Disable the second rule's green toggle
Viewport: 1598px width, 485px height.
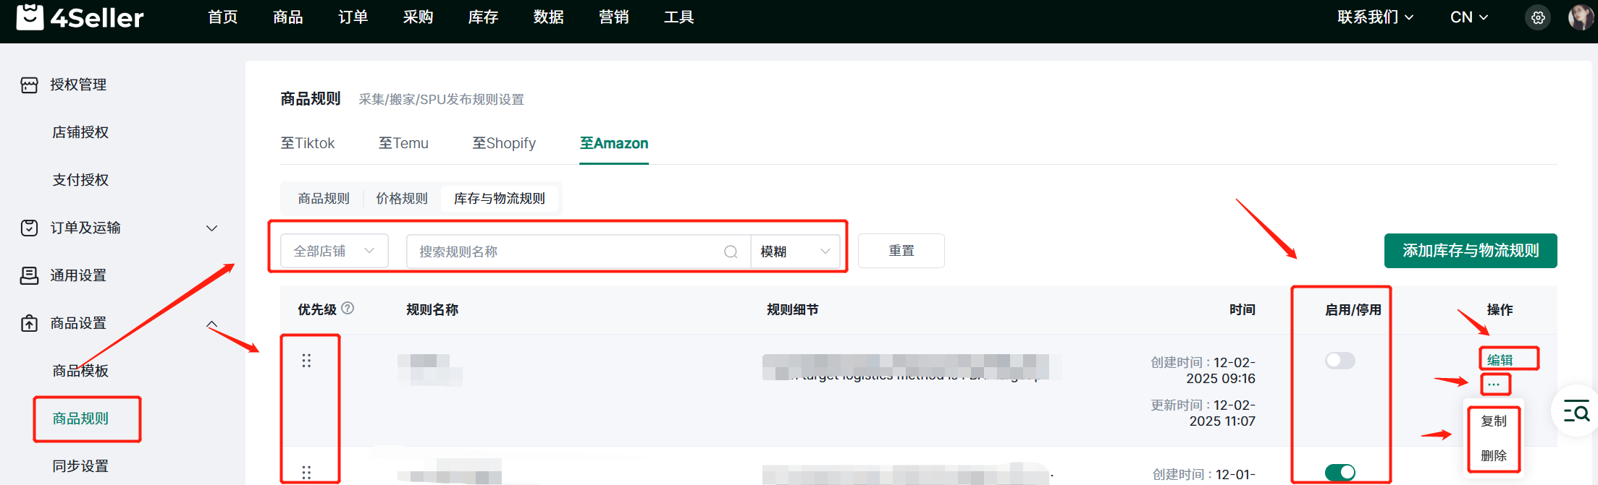point(1340,472)
